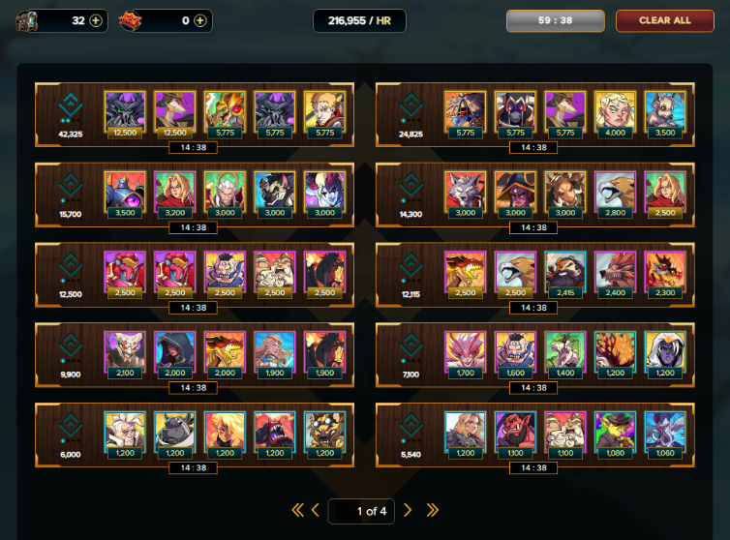The height and width of the screenshot is (540, 730).
Task: Click the CLEAR ALL button
Action: (x=665, y=21)
